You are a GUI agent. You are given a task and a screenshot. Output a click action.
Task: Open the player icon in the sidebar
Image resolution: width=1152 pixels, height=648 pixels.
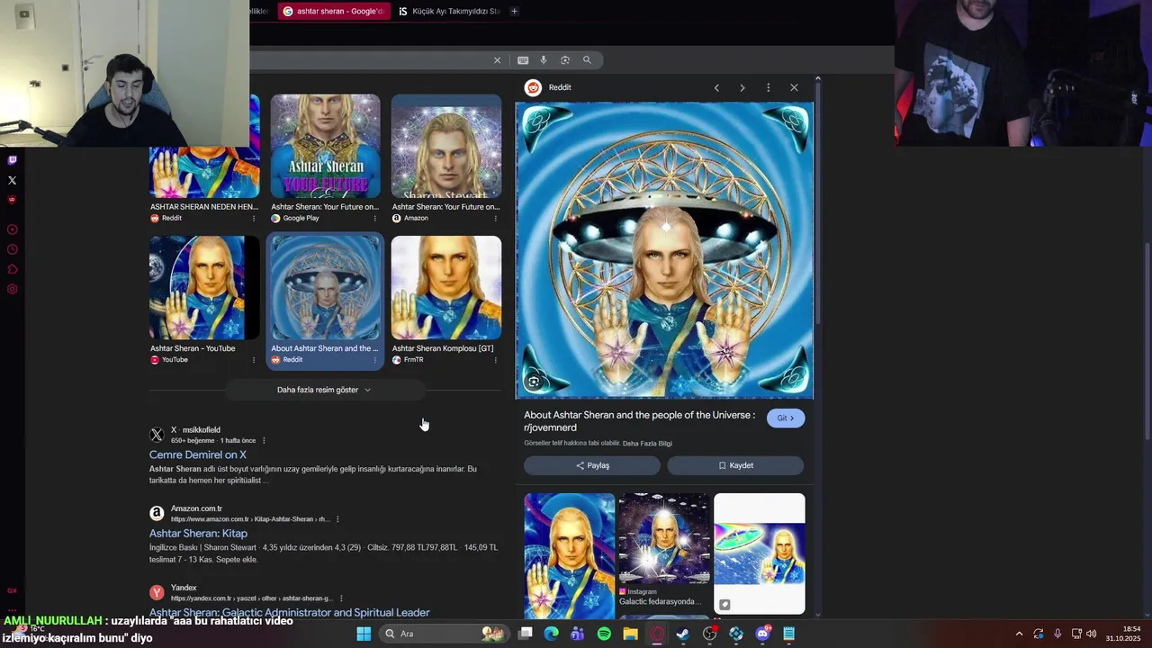pyautogui.click(x=13, y=229)
